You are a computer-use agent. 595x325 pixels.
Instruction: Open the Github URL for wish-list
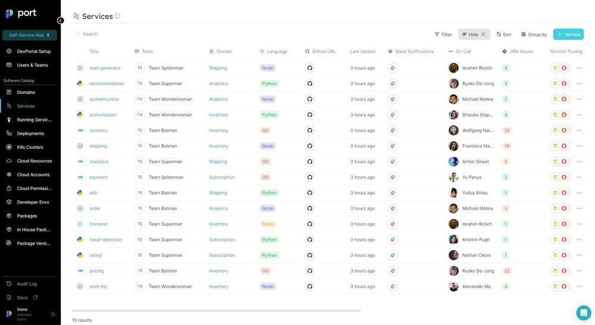click(x=309, y=286)
